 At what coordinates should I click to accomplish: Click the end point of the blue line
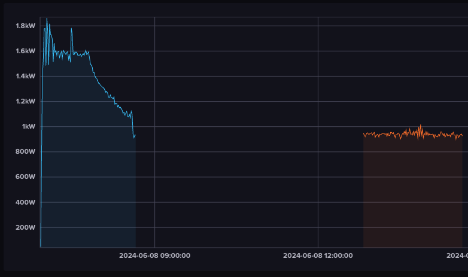(x=135, y=135)
